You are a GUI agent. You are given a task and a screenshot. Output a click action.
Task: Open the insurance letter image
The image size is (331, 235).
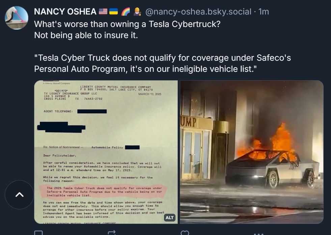[x=106, y=152]
